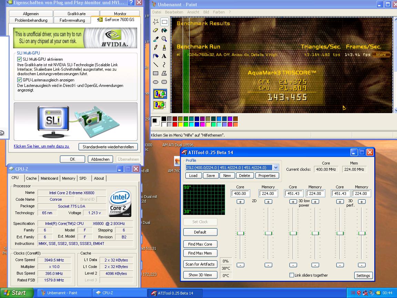Screen dimensions: 397x298
Task: Click Standardwerte wiederherstellen button
Action: [108, 147]
